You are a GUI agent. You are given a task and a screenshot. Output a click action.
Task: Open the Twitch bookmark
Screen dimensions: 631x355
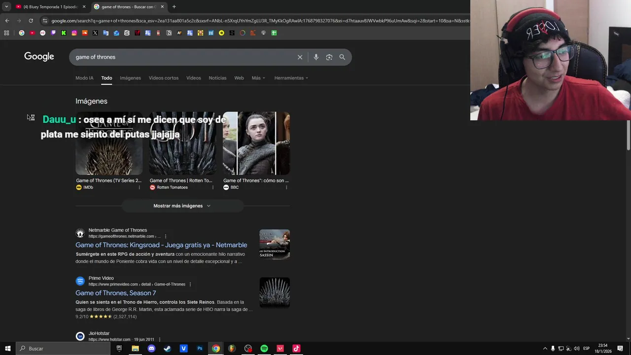[x=53, y=33]
